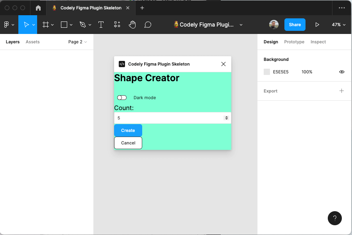Expand the shape tools chevron

71,25
